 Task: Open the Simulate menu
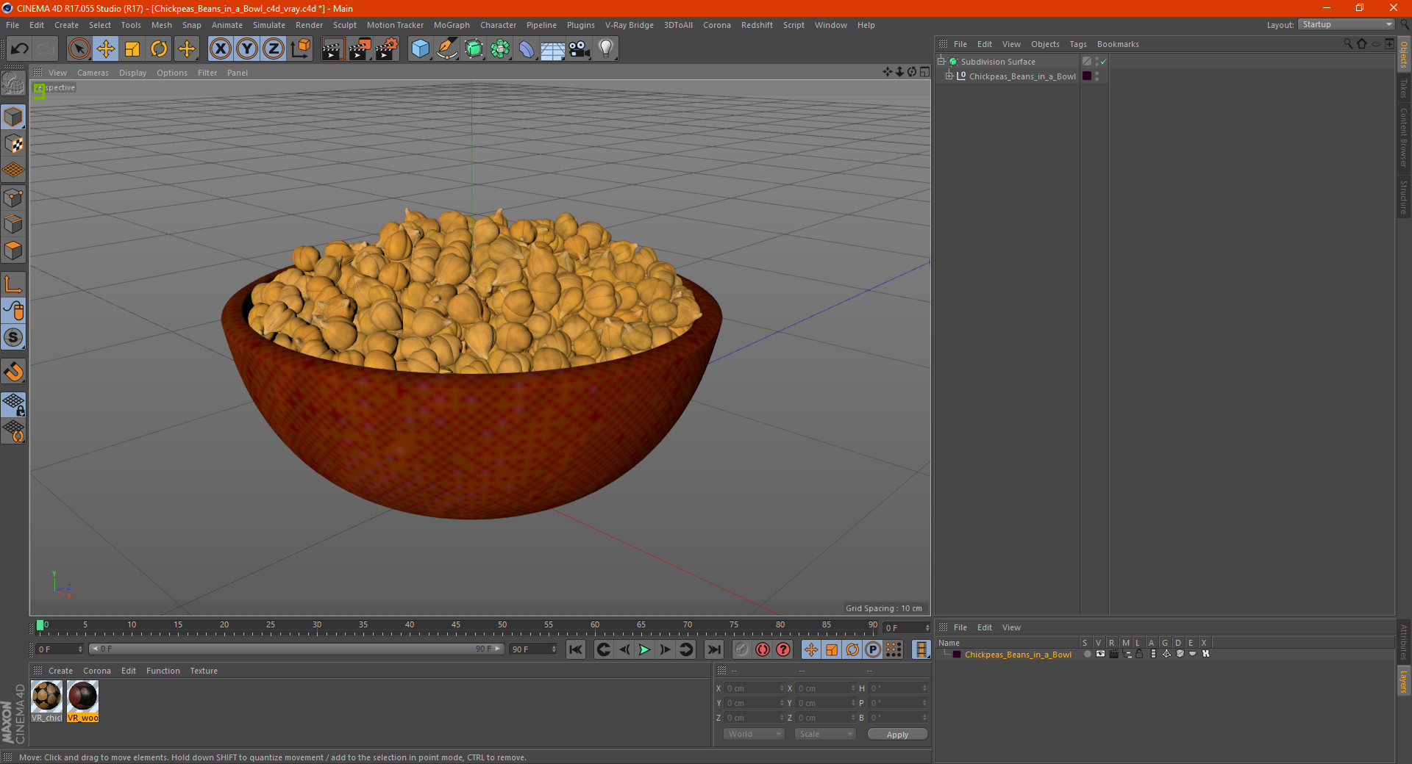(269, 25)
